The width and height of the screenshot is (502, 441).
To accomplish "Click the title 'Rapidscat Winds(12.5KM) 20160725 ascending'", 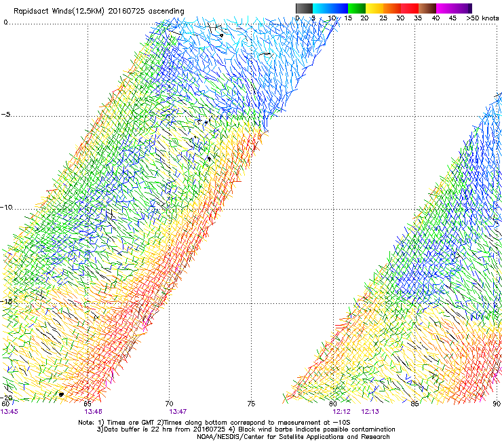I will tap(99, 12).
